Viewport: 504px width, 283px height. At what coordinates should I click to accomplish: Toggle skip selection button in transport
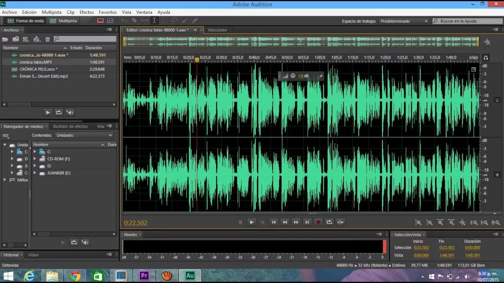point(341,222)
